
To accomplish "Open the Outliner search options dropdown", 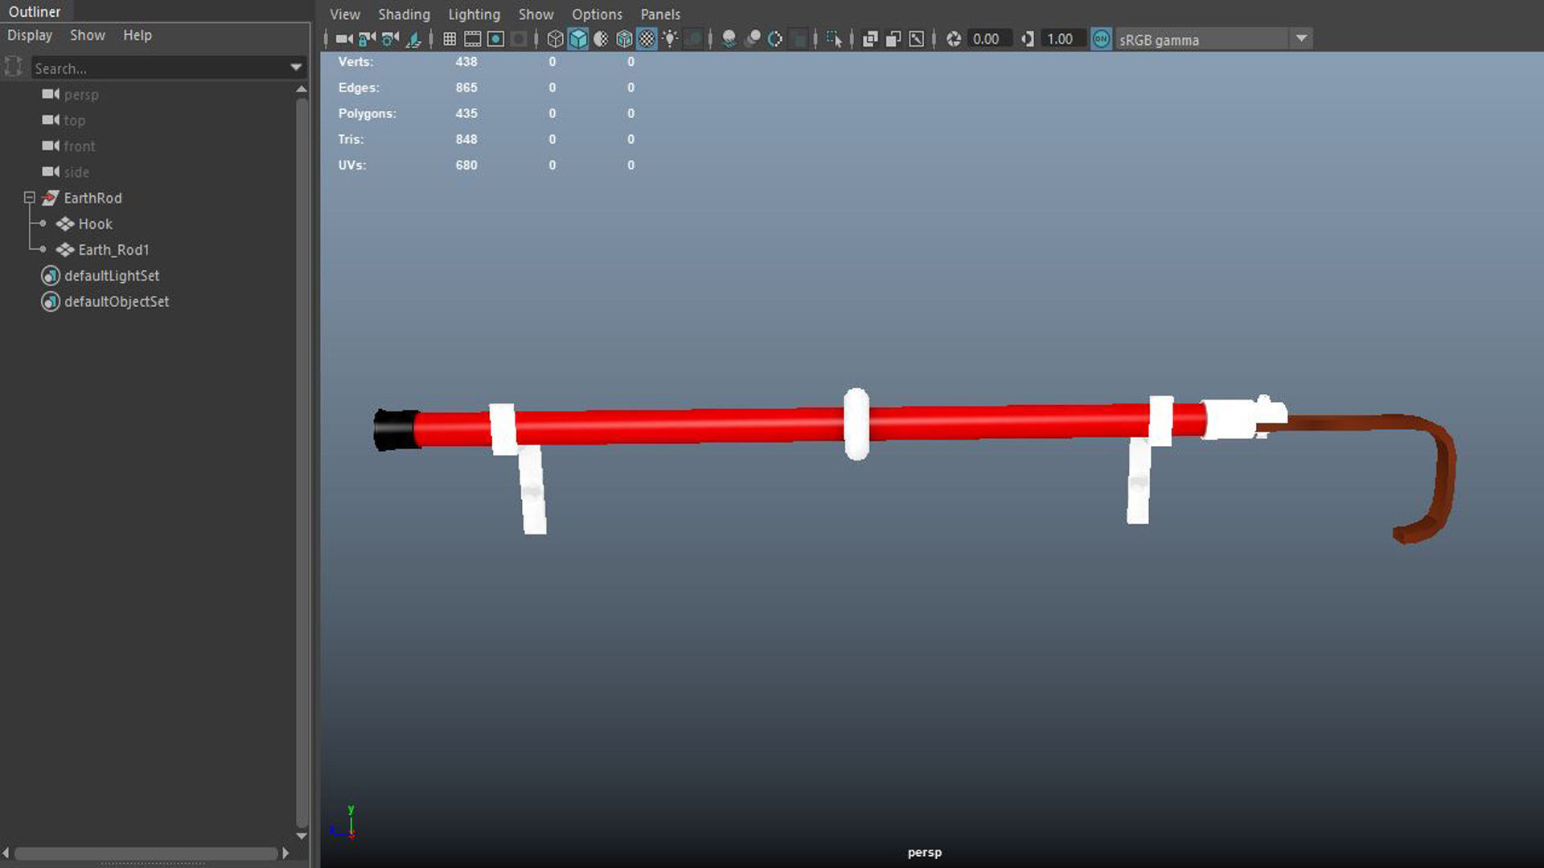I will coord(296,68).
